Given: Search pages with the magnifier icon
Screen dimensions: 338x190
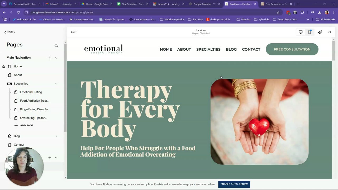Looking at the screenshot, I should click(56, 45).
